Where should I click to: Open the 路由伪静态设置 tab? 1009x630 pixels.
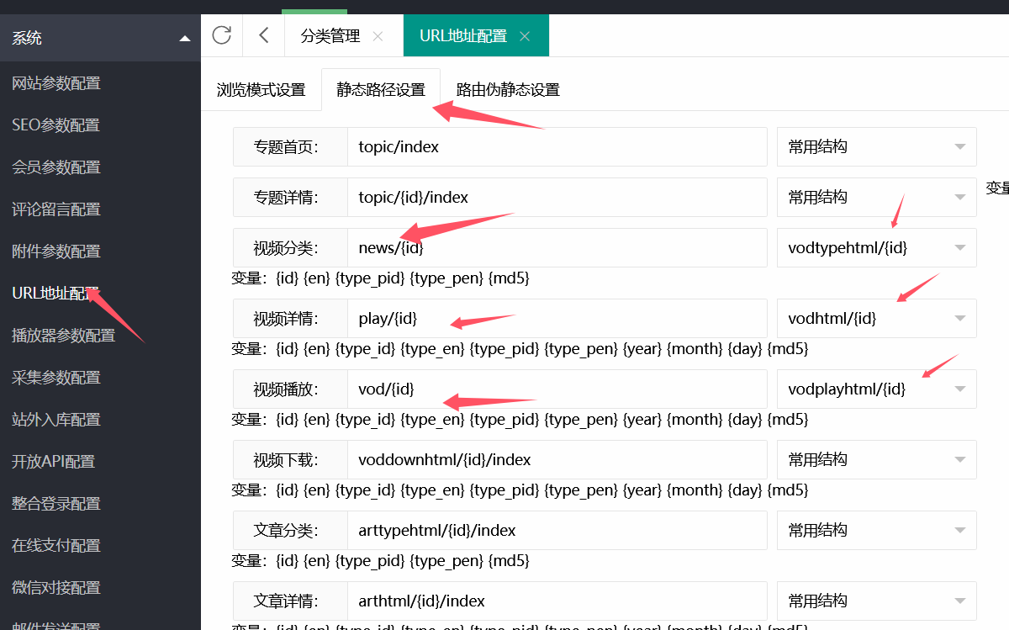pyautogui.click(x=508, y=90)
